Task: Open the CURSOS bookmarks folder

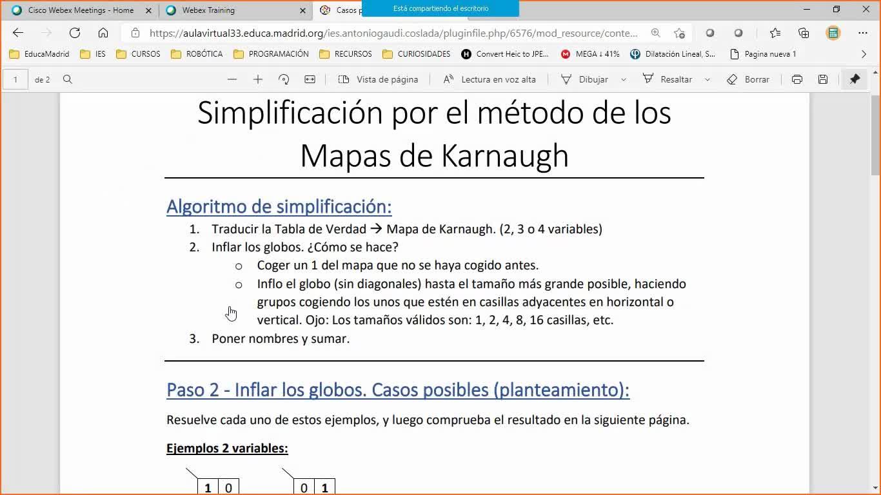Action: pos(138,54)
